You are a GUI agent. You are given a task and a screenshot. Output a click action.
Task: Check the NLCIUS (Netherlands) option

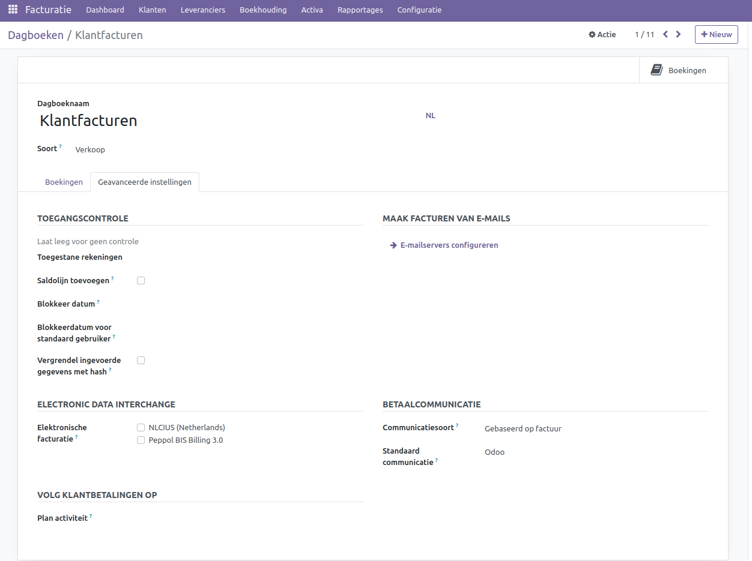click(141, 427)
